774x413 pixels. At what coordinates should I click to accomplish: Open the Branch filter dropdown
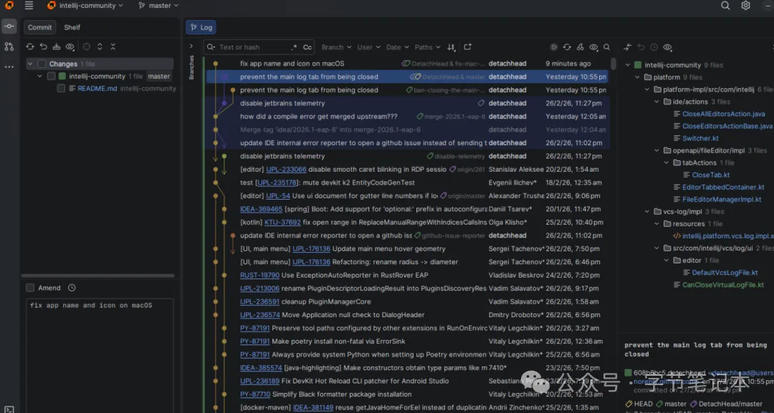337,47
